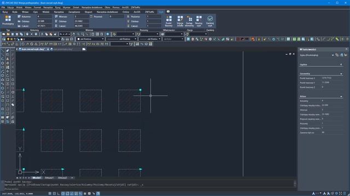Toggle lineweight display in status bar
Viewport: 350px width, 196px height.
[85, 194]
